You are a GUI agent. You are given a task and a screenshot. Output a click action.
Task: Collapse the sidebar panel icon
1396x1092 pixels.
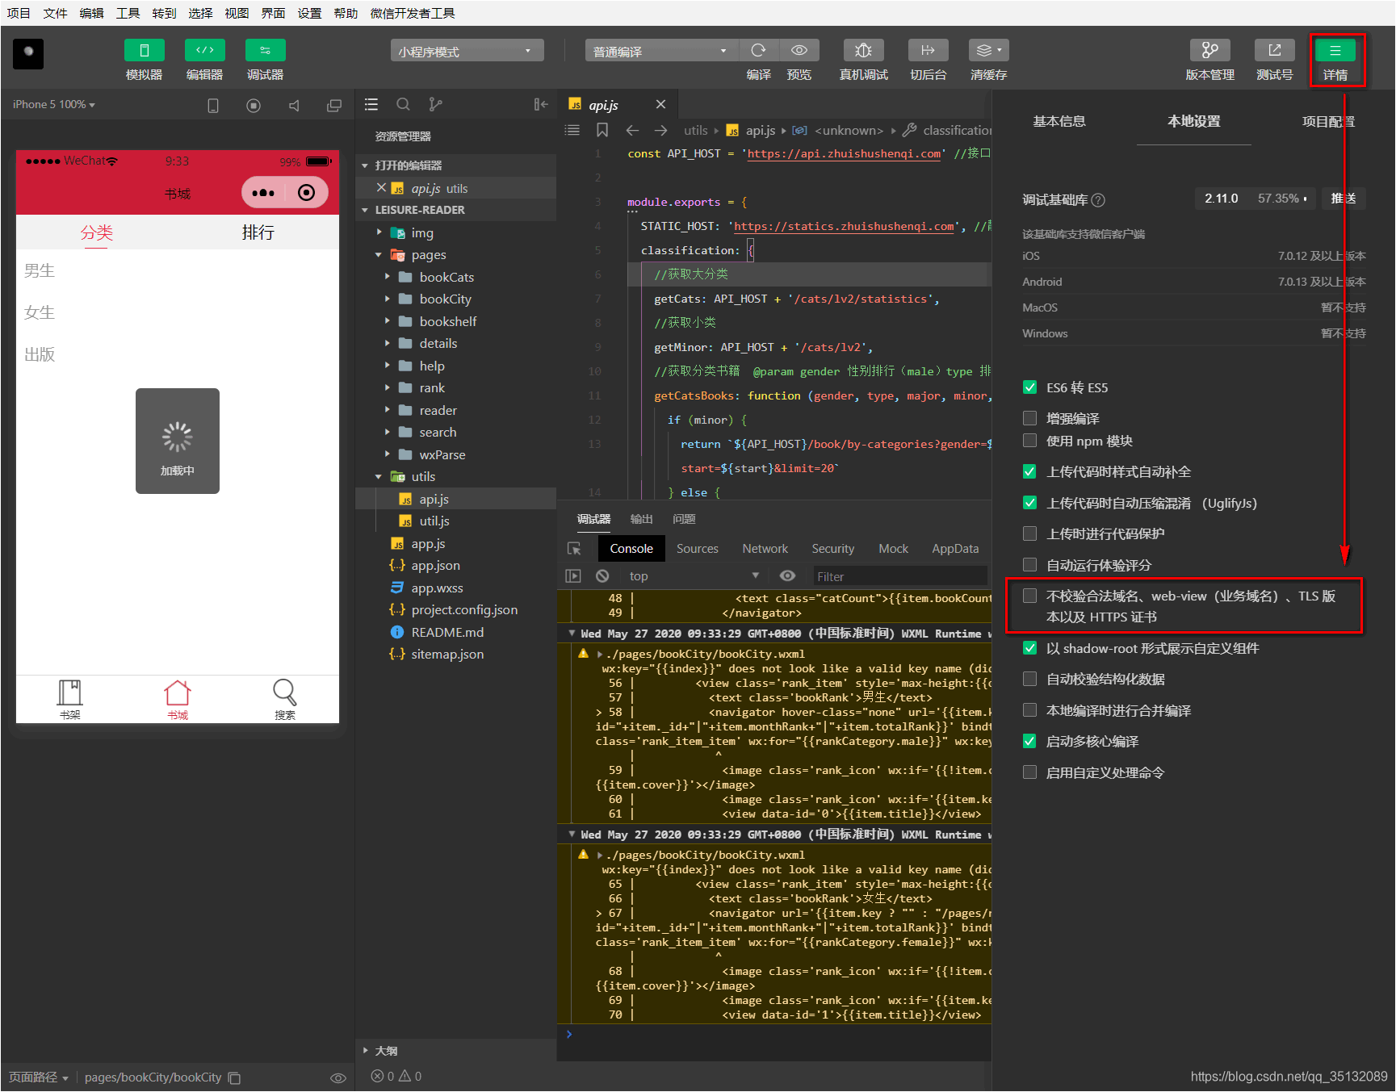541,104
